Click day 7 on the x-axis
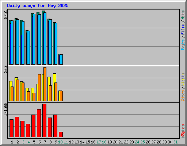 pos(45,142)
